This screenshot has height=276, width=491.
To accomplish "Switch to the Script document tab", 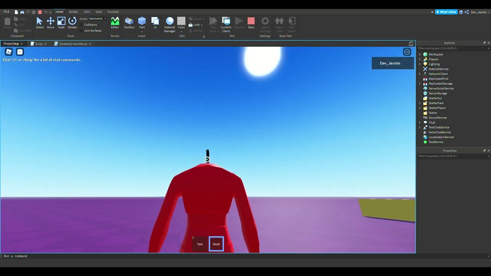I will [x=39, y=44].
